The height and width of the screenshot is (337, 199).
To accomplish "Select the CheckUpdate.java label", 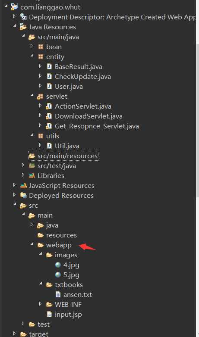I will [x=83, y=77].
